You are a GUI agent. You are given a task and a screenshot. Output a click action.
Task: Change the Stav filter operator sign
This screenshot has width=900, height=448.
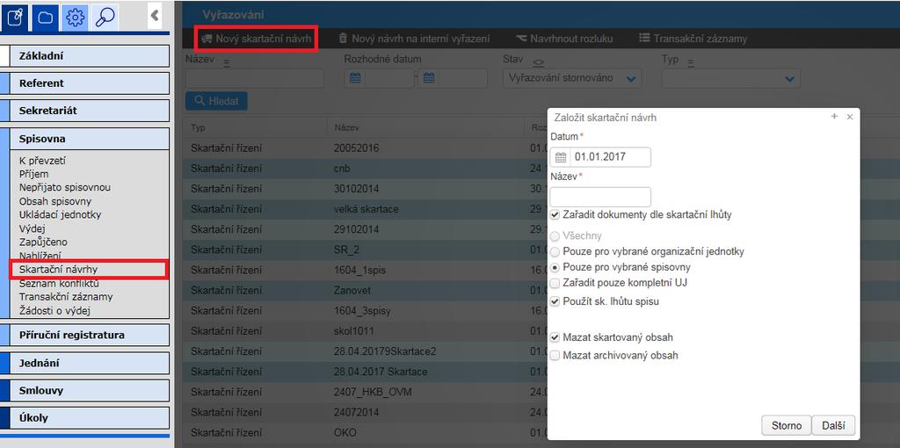(x=538, y=61)
